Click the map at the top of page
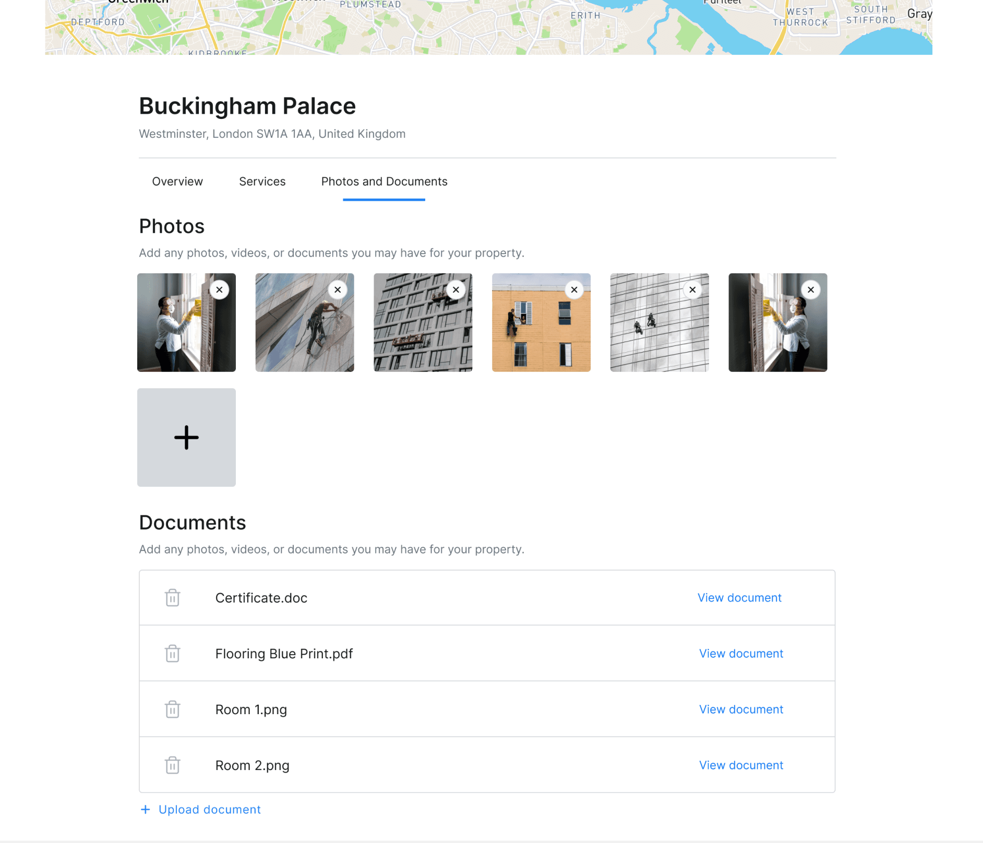This screenshot has width=983, height=843. pyautogui.click(x=488, y=27)
